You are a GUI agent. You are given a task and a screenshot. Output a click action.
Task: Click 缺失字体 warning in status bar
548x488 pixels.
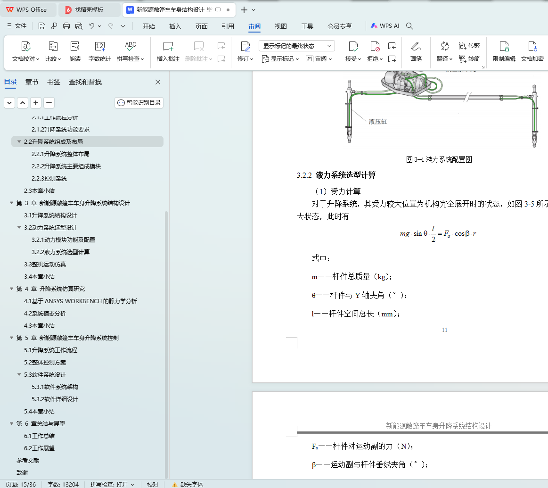(x=188, y=484)
